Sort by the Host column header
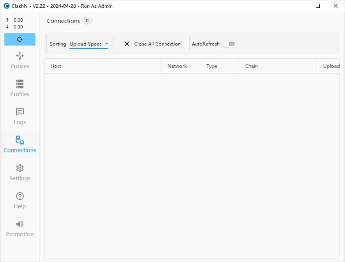Screen dimensions: 345x262 (103, 66)
